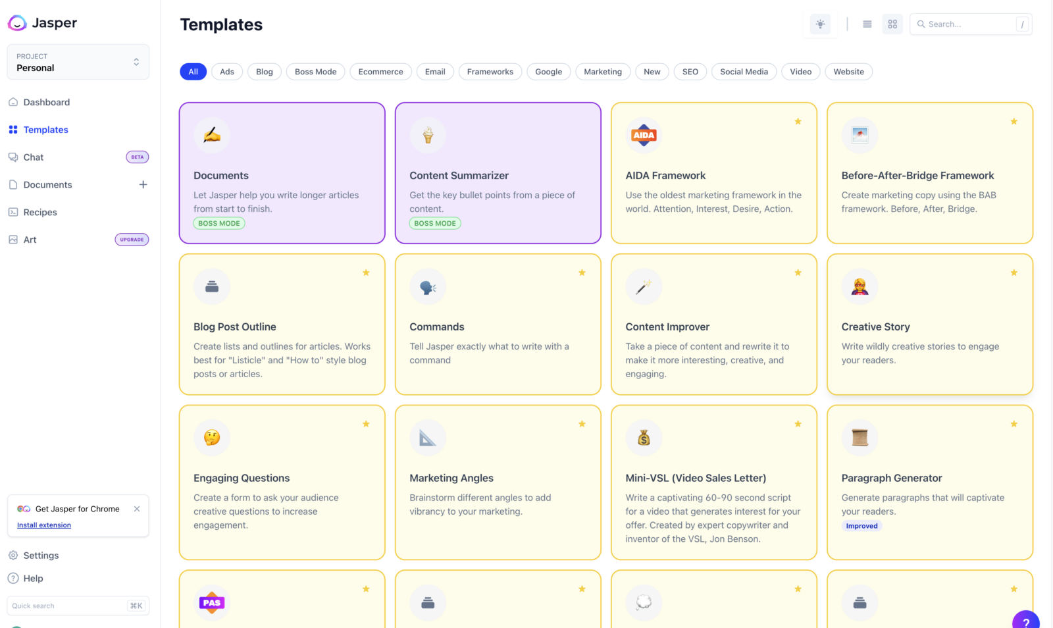This screenshot has width=1053, height=628.
Task: Open Art from the sidebar
Action: tap(30, 240)
